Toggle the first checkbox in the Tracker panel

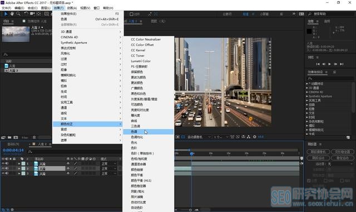pos(309,181)
